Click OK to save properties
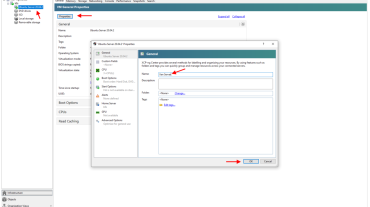The image size is (370, 207). pos(251,161)
